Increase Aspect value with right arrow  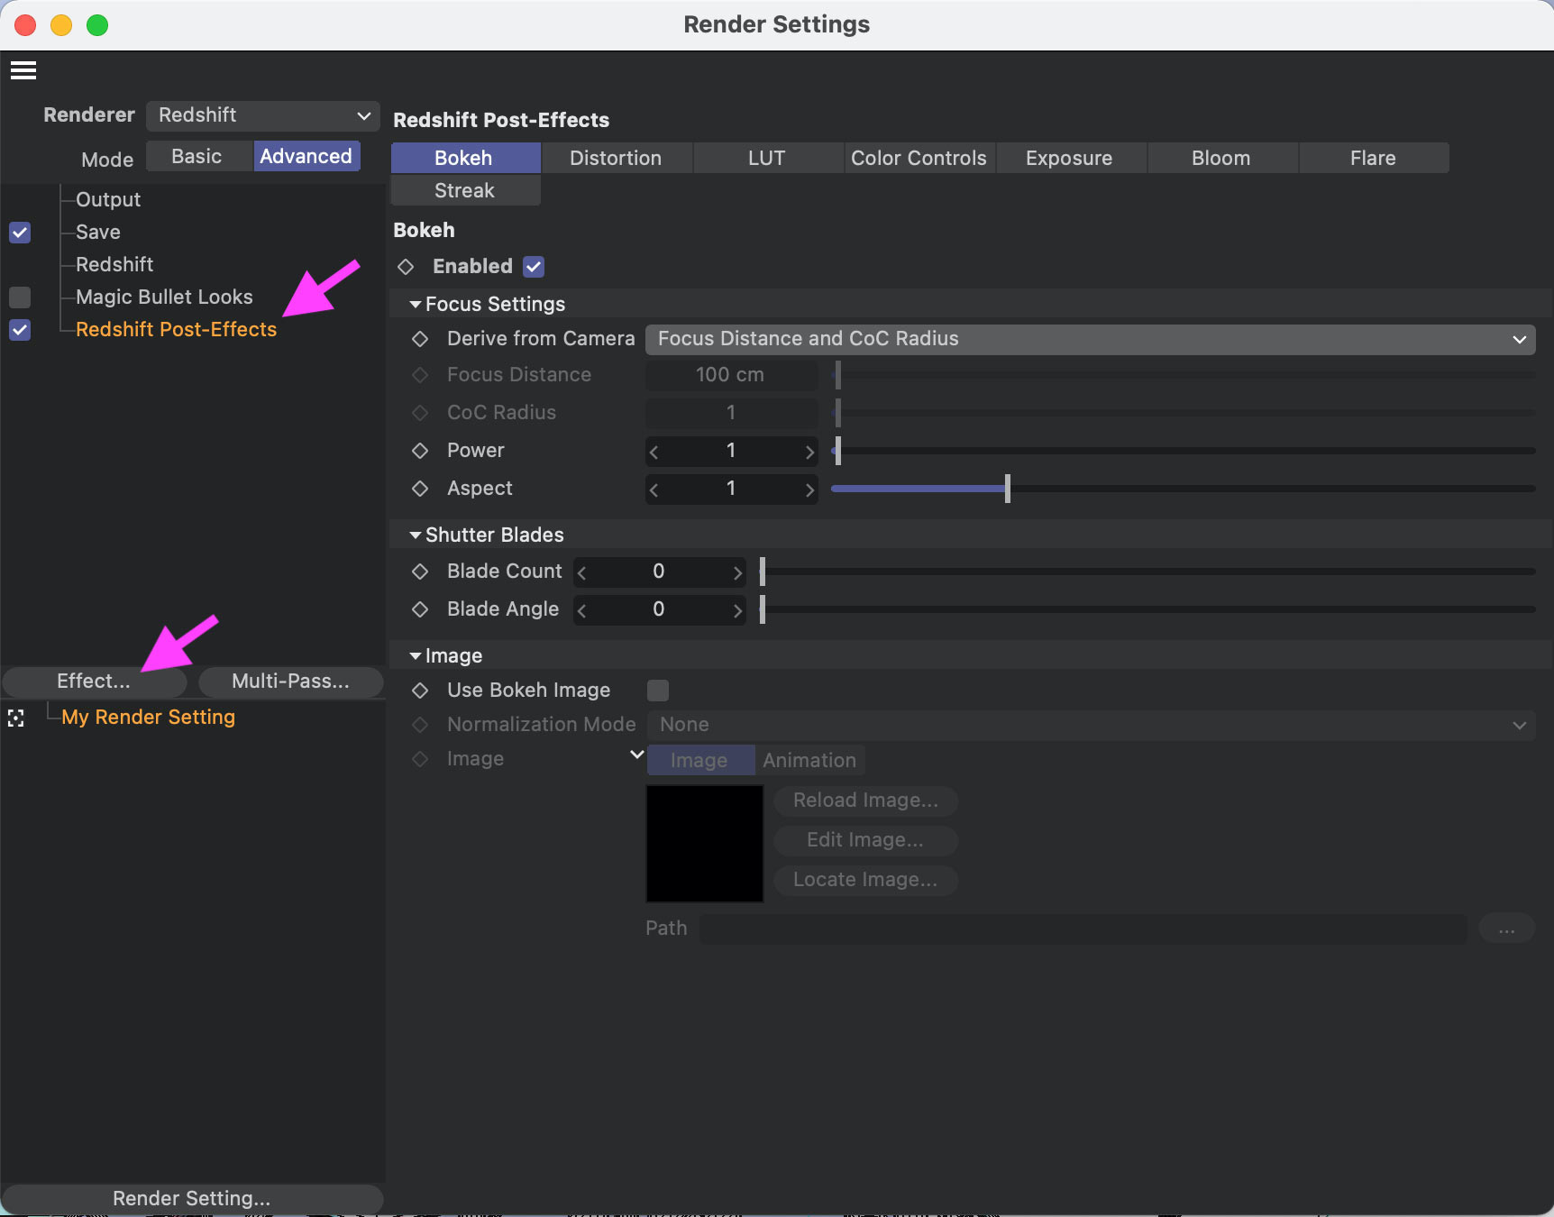tap(809, 490)
